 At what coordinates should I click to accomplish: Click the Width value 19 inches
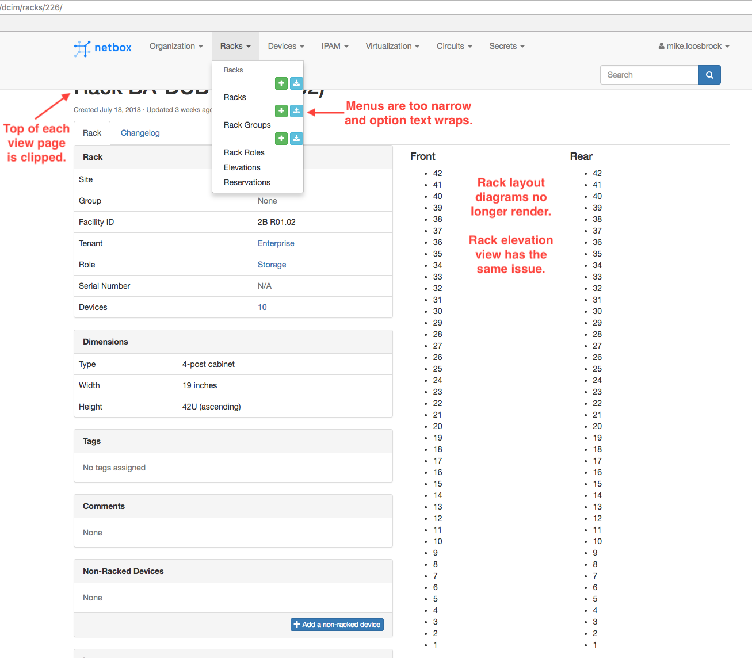(x=200, y=385)
